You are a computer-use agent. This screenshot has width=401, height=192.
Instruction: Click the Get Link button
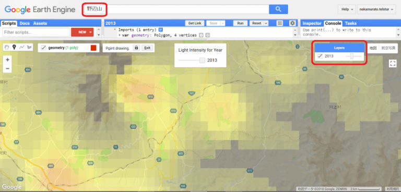point(195,23)
